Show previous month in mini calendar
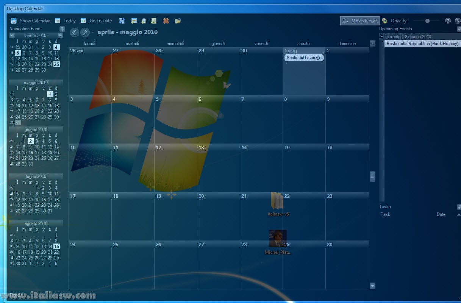The height and width of the screenshot is (303, 461). coord(12,36)
